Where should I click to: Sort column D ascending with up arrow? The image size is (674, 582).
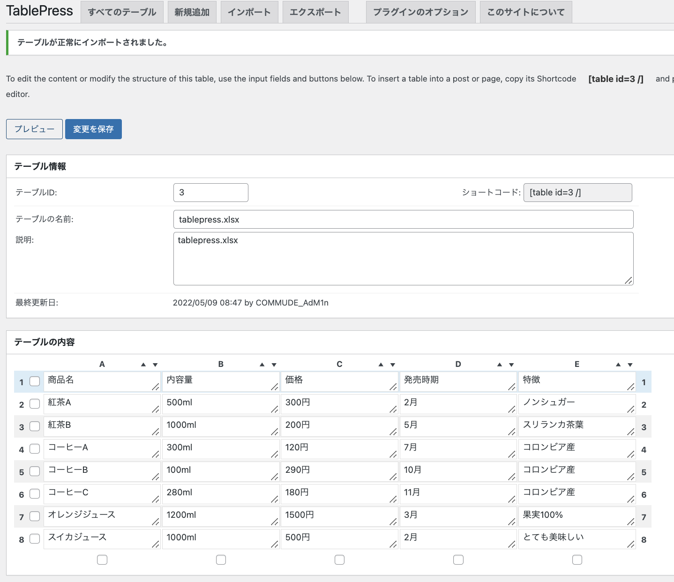tap(500, 365)
